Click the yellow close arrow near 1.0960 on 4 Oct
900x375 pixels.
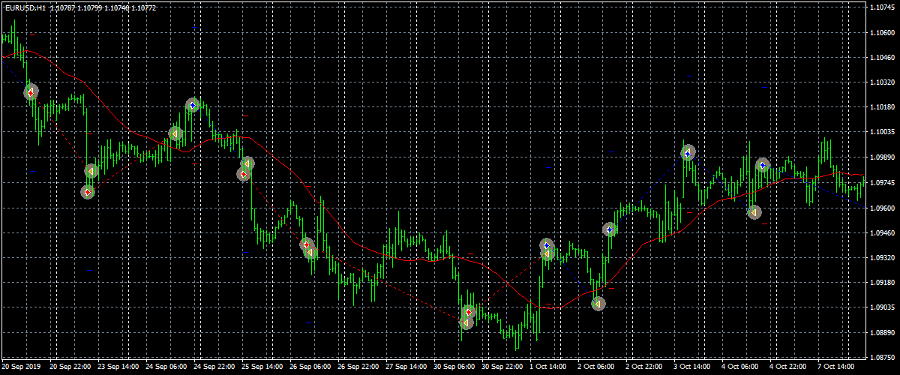tap(754, 212)
